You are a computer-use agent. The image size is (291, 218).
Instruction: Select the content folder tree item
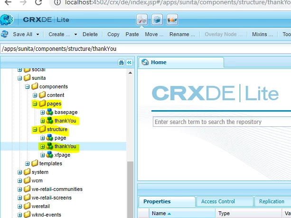click(56, 95)
